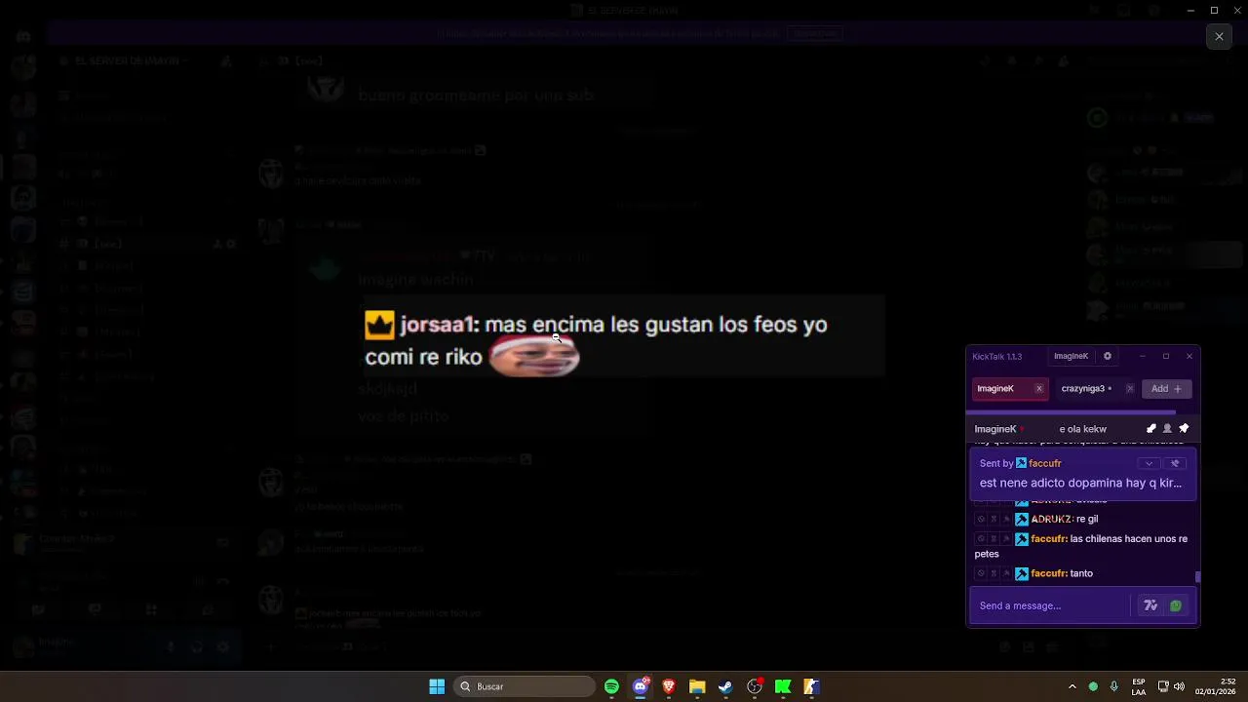The height and width of the screenshot is (702, 1248).
Task: Ban ADRUKZ via 're gil' row icon
Action: click(x=981, y=519)
